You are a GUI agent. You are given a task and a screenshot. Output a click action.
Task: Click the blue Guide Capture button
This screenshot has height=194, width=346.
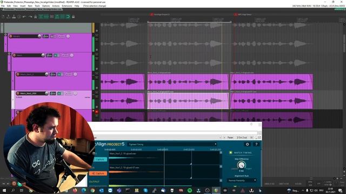(100, 160)
